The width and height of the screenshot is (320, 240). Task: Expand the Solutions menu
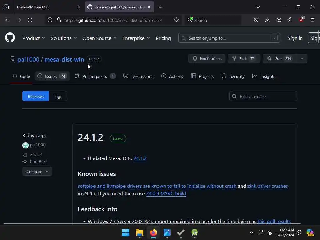(x=64, y=38)
